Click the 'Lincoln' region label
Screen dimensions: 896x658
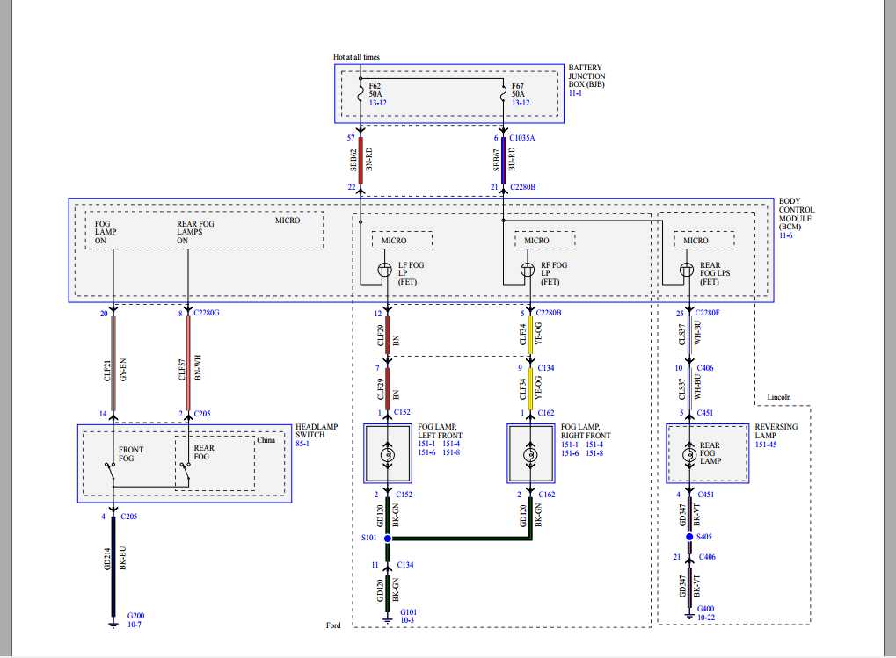pyautogui.click(x=779, y=396)
